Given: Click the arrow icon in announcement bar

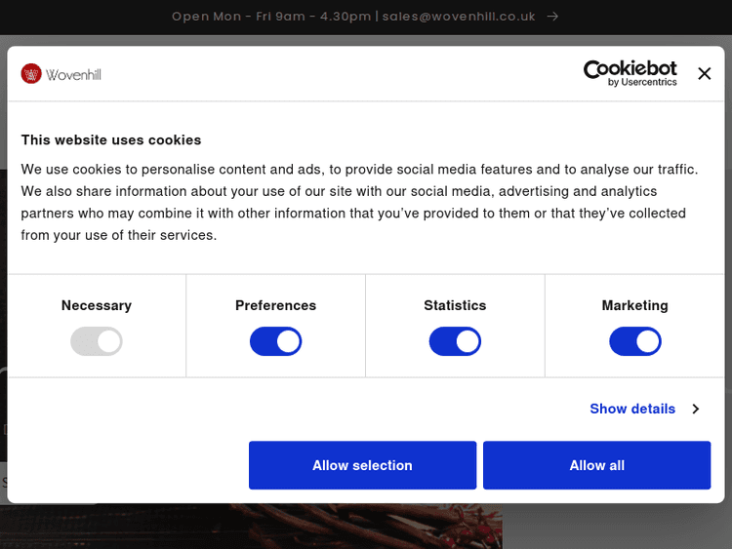Looking at the screenshot, I should (x=553, y=17).
